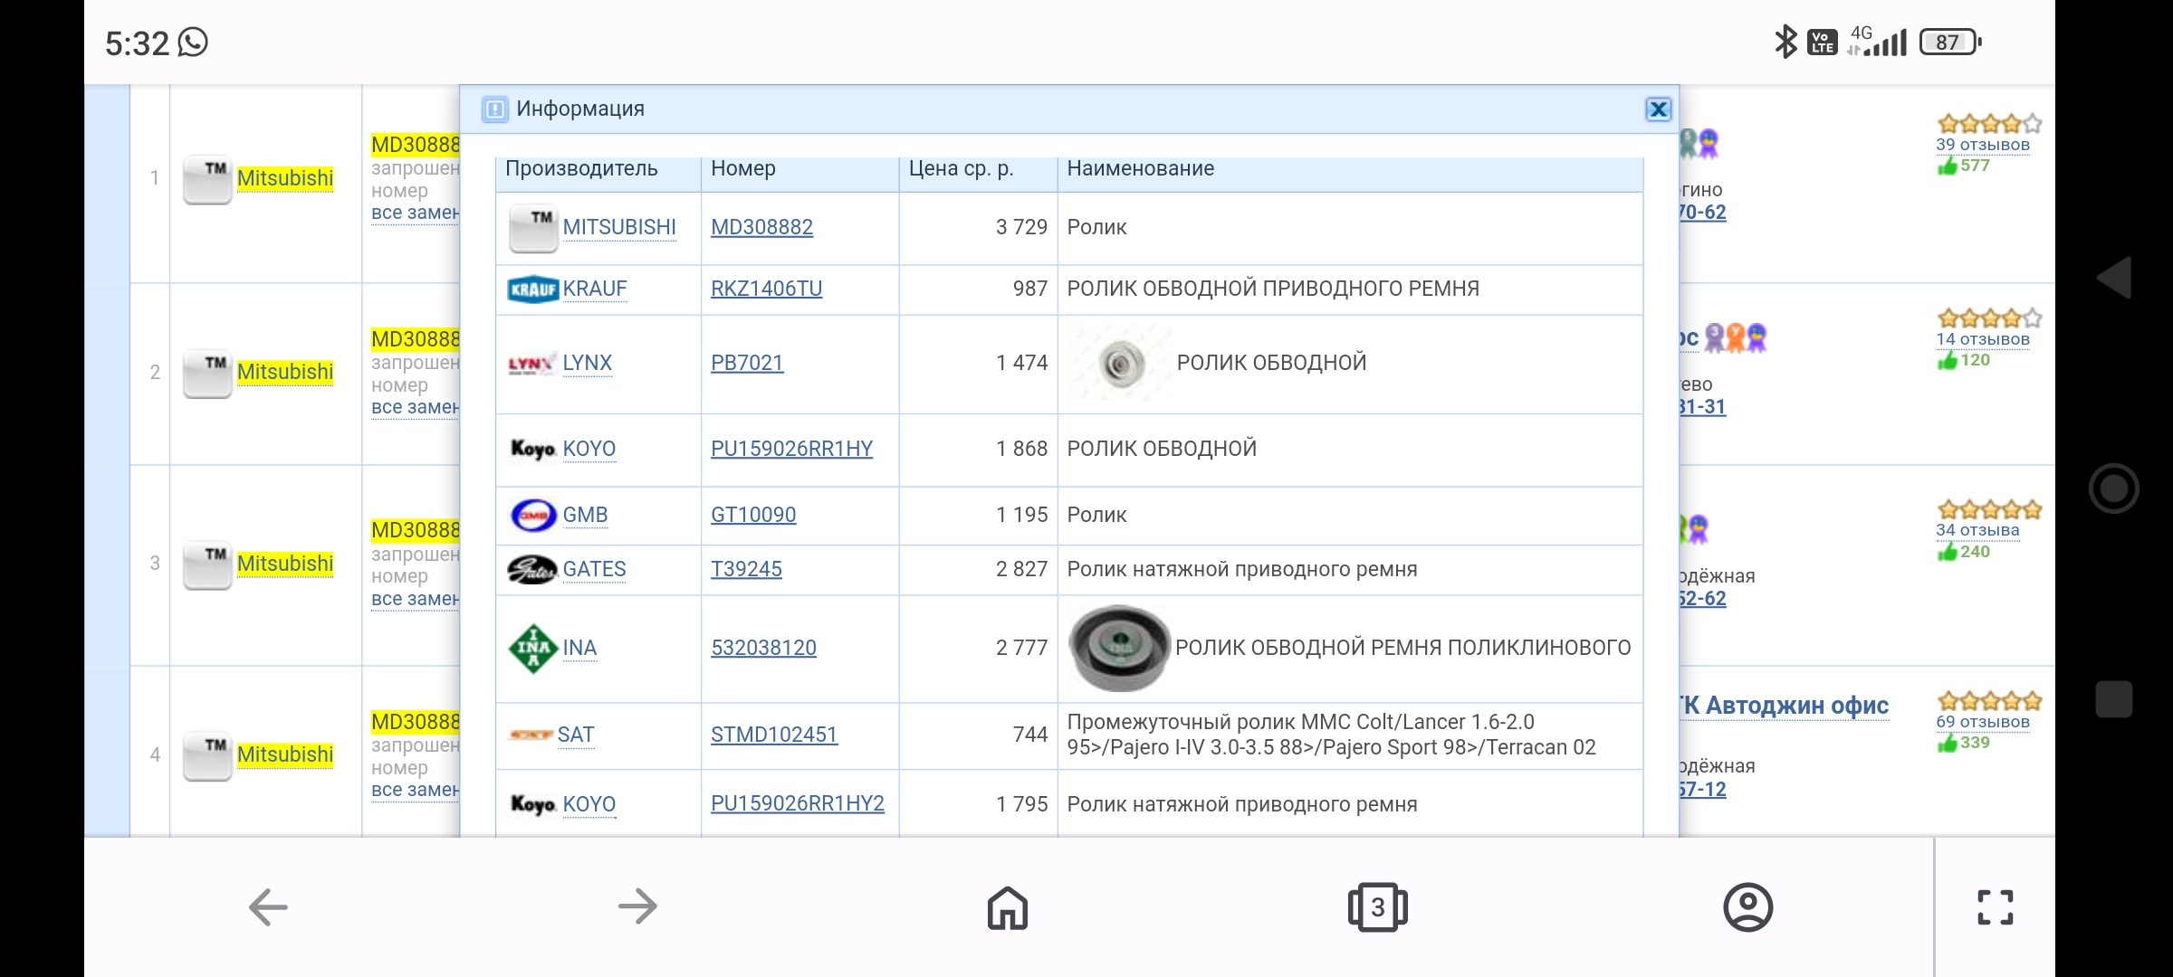The height and width of the screenshot is (977, 2173).
Task: Open GATES part T39245 link
Action: pyautogui.click(x=746, y=569)
